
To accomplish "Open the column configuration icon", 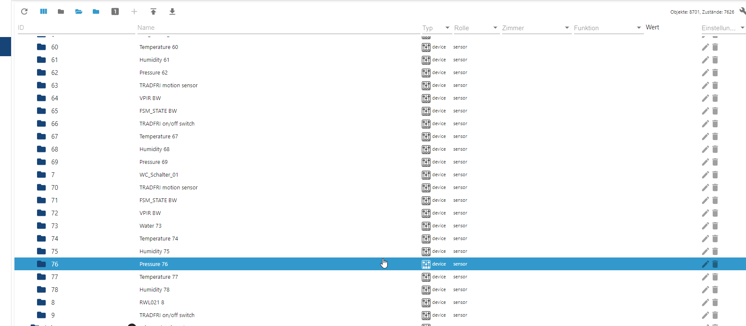I will pos(43,11).
